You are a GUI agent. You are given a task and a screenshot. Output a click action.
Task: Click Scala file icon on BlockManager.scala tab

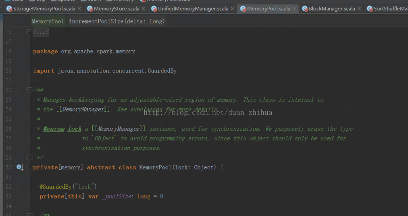click(305, 9)
